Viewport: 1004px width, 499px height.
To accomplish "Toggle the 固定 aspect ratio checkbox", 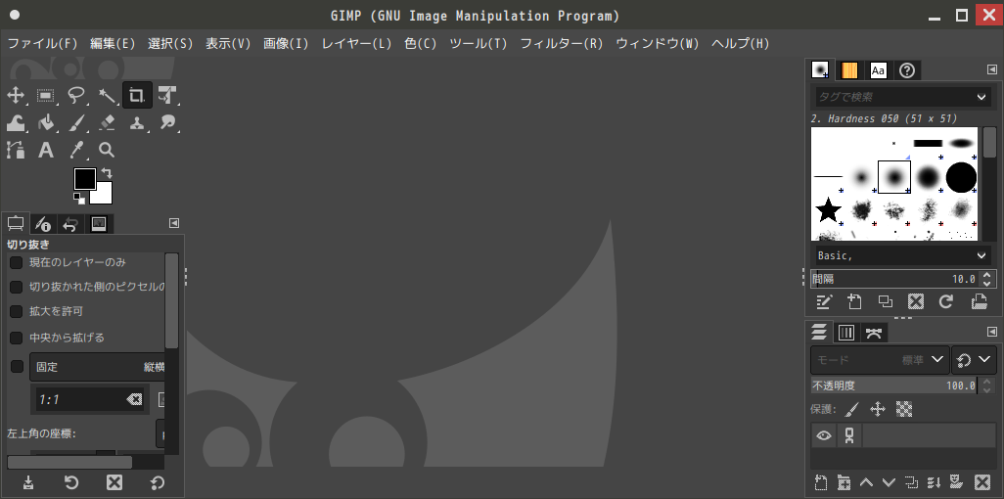I will click(x=17, y=366).
